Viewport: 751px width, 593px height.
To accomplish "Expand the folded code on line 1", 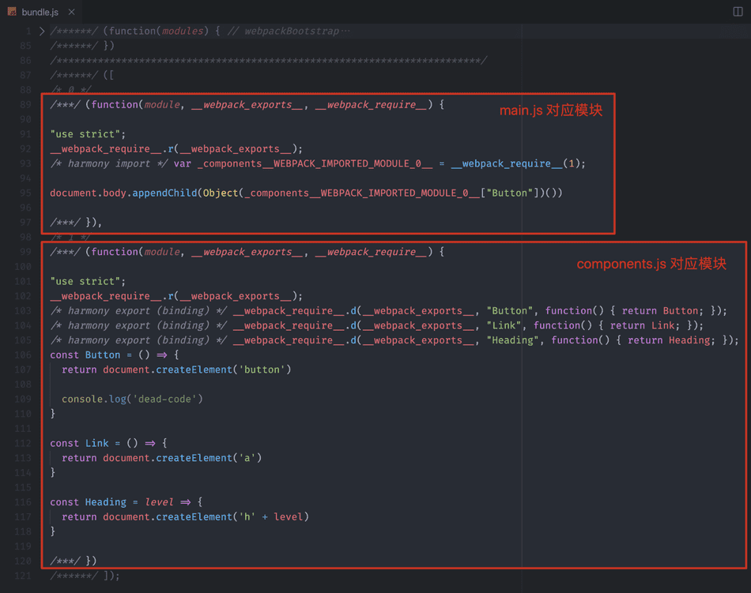I will 42,32.
